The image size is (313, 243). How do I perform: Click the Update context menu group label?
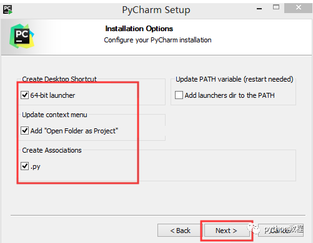(54, 115)
